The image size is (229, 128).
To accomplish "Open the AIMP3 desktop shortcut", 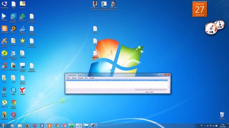I will click(14, 30).
